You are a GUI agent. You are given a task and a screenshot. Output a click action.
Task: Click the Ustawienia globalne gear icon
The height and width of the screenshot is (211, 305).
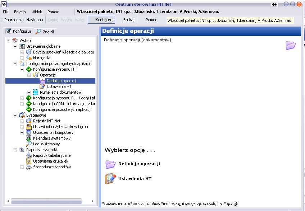tap(22, 46)
